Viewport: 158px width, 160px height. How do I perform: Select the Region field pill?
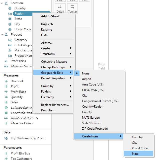click(23, 14)
